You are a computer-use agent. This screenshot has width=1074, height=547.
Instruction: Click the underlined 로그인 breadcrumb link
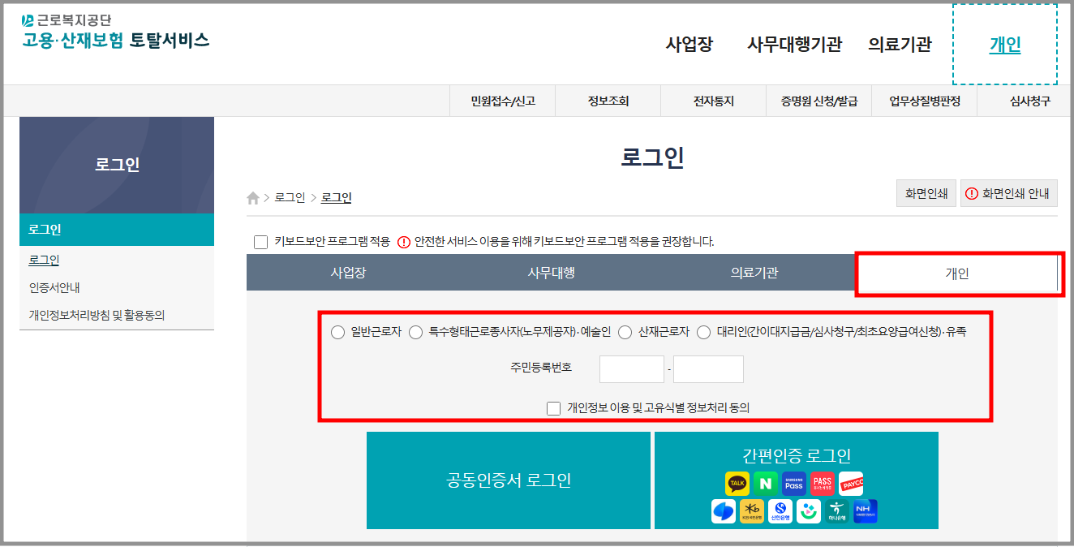point(337,197)
